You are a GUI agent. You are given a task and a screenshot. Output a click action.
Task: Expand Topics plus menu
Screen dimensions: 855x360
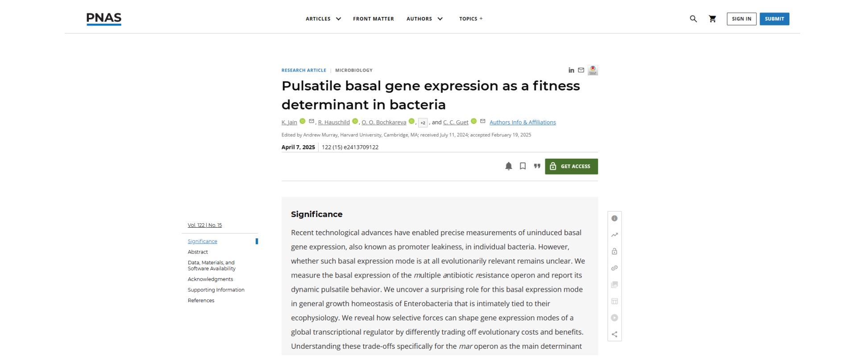tap(471, 19)
